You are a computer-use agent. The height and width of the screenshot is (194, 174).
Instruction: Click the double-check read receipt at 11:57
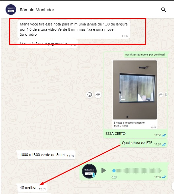(x=164, y=144)
